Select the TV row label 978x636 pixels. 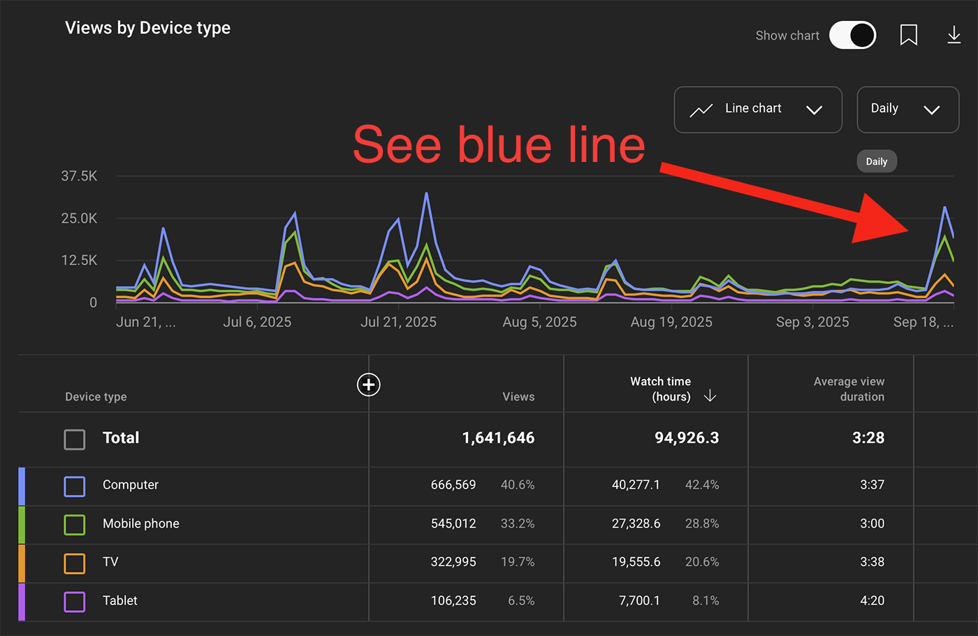[110, 562]
